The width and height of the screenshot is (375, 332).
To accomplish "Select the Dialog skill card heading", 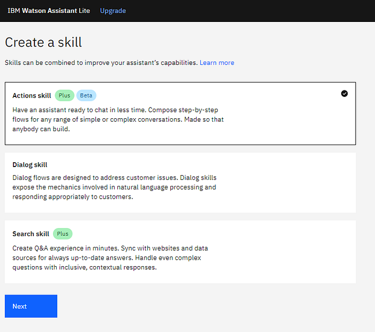I will pos(30,165).
